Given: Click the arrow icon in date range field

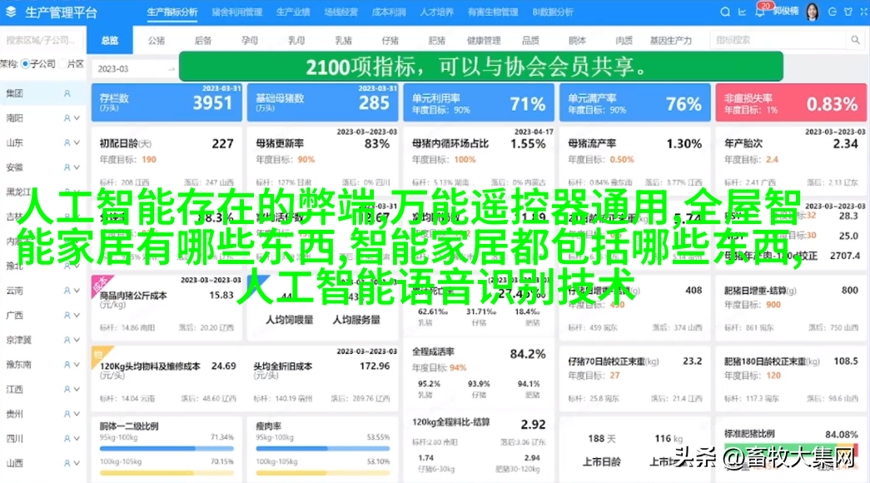Looking at the screenshot, I should point(172,69).
